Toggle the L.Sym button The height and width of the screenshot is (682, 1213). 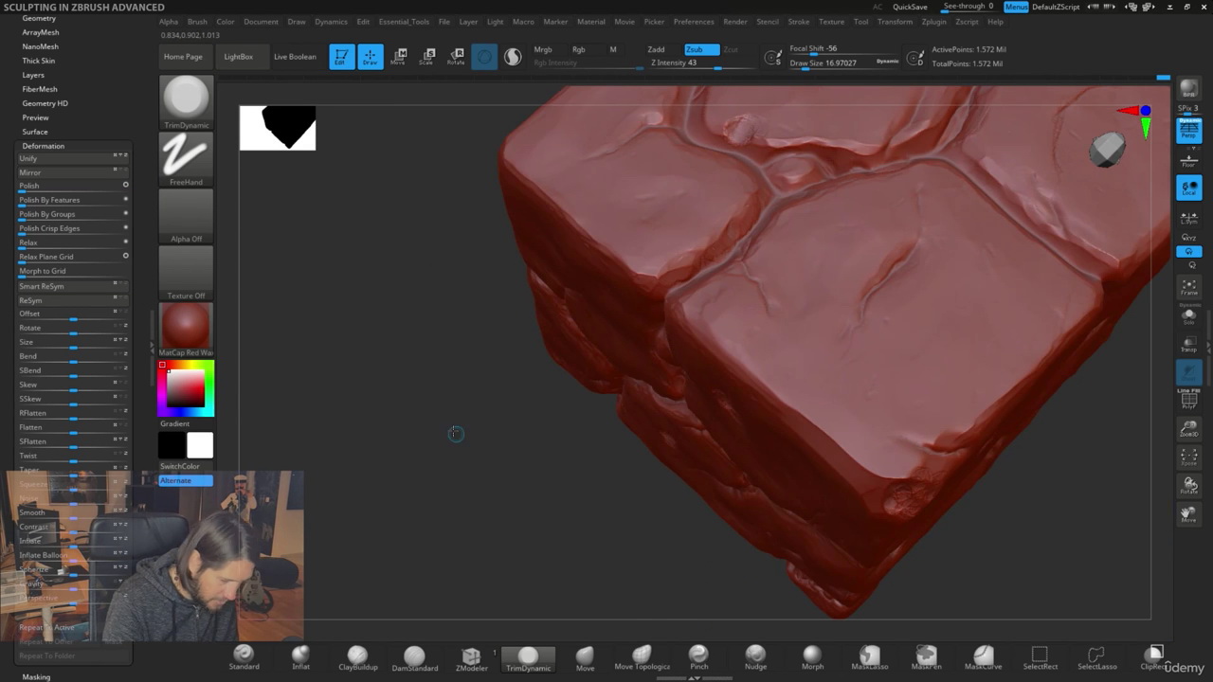click(x=1188, y=219)
